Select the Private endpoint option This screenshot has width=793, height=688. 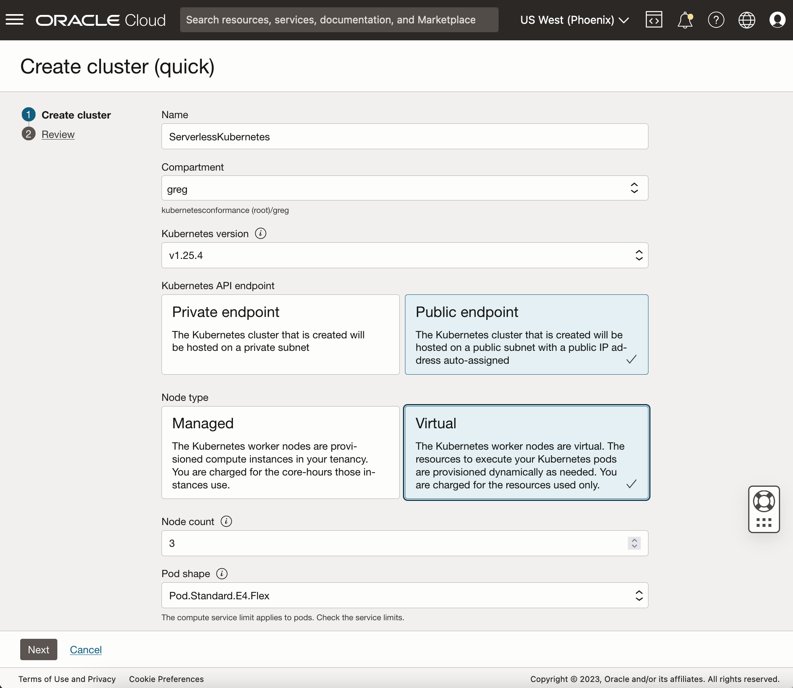280,335
